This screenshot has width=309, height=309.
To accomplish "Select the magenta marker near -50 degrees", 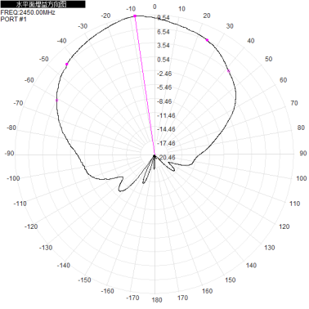I will coord(67,65).
